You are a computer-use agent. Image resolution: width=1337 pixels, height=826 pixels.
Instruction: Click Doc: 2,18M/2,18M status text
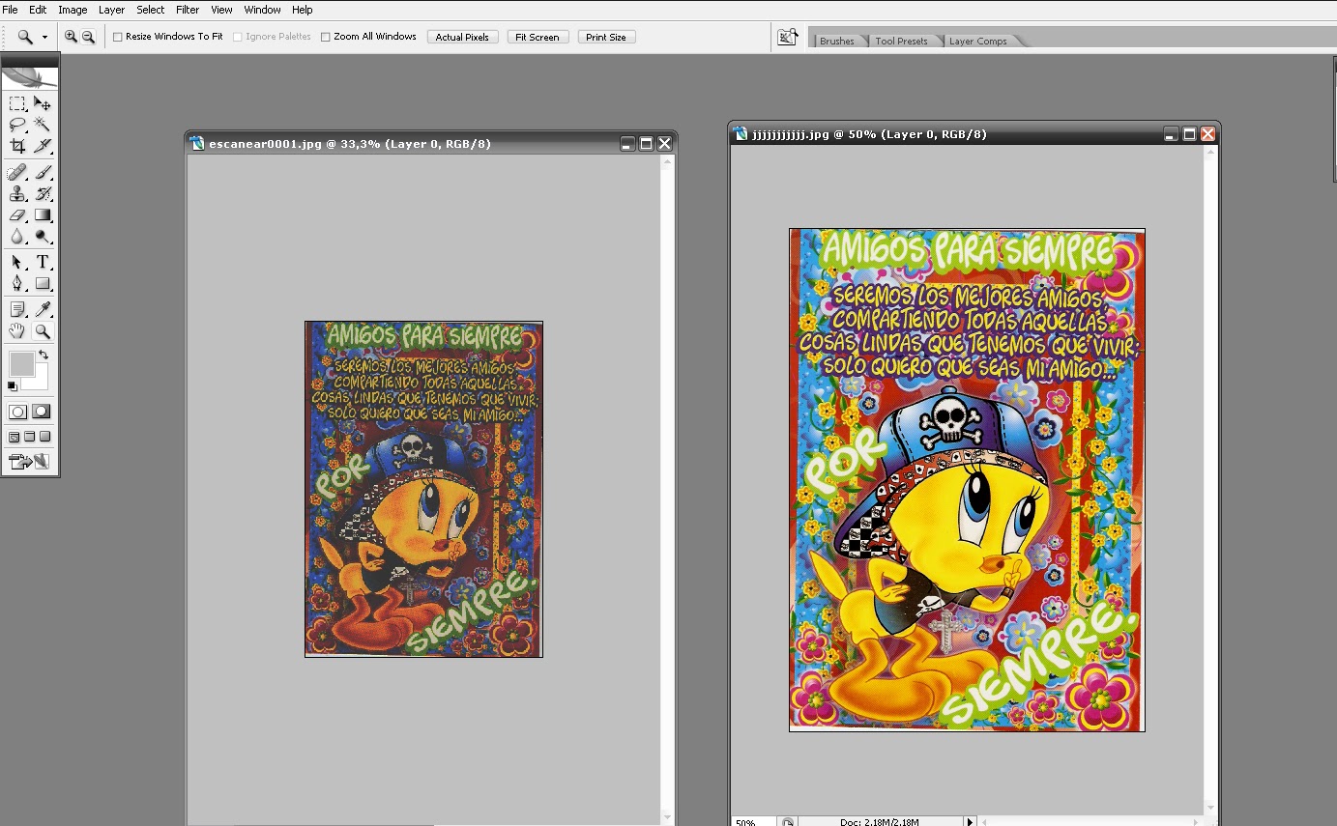[x=878, y=822]
